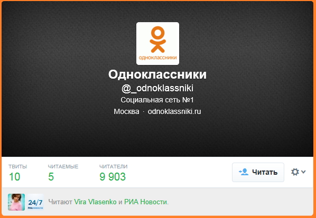Click the Москва location text
316x218 pixels.
point(126,111)
